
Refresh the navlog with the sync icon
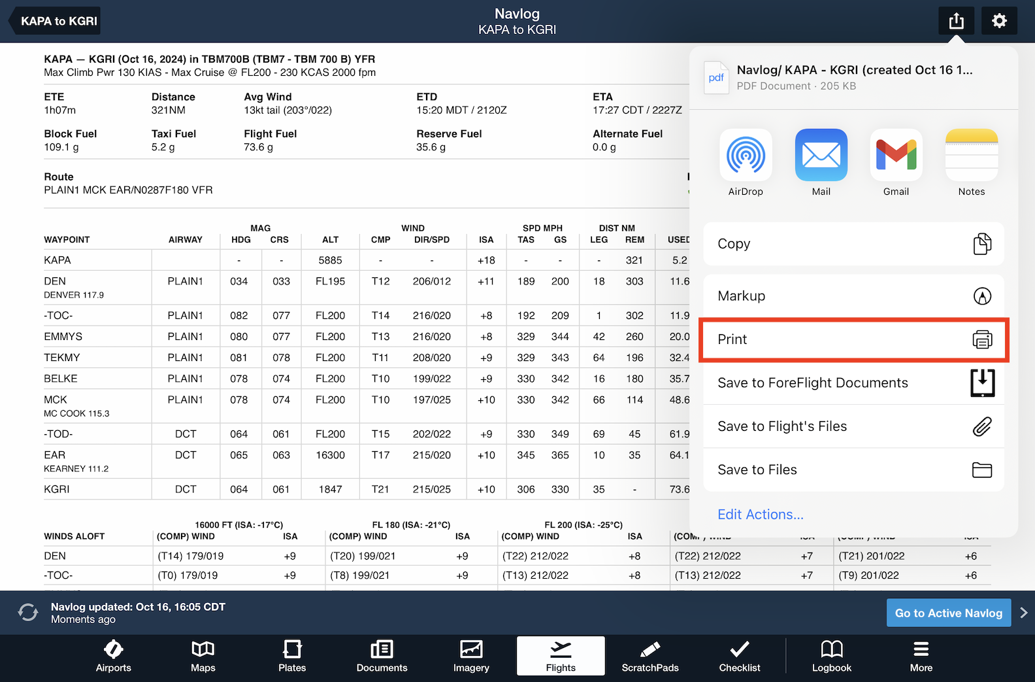click(28, 613)
